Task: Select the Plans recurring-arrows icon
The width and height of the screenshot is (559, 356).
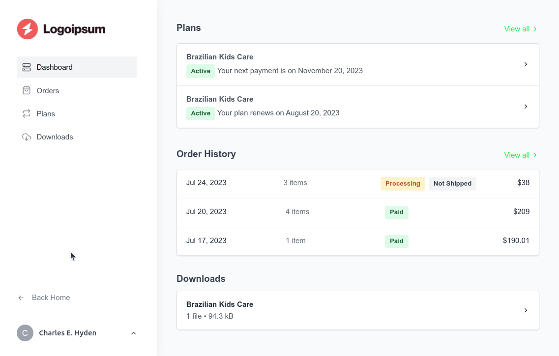Action: click(x=26, y=113)
